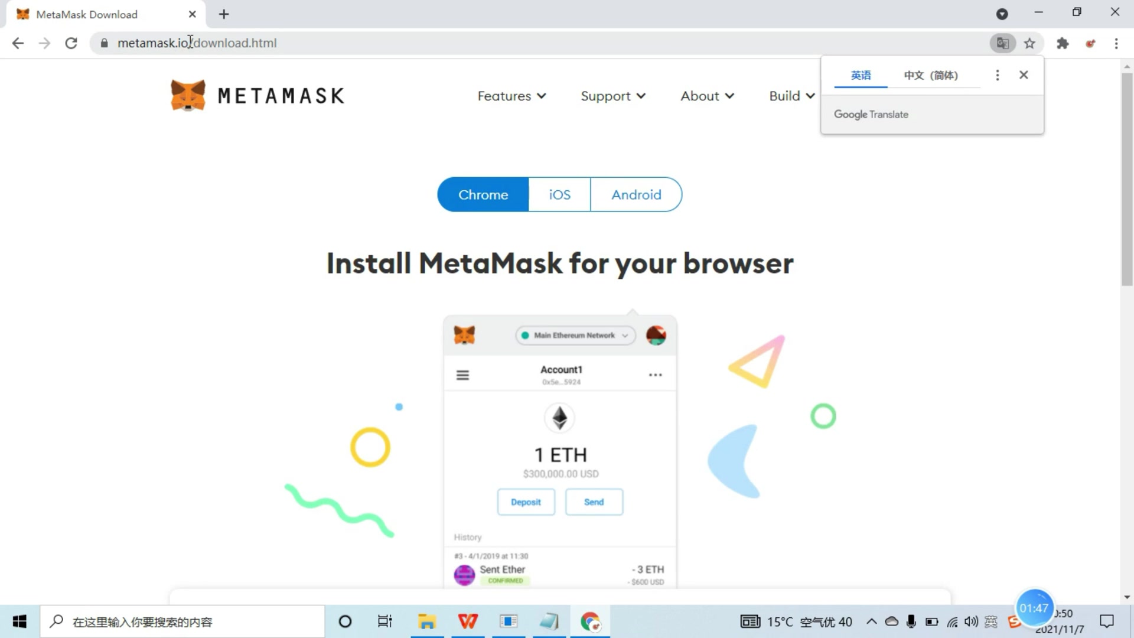Screen dimensions: 1134x638
Task: Click the refresh/reload page icon
Action: coord(71,43)
